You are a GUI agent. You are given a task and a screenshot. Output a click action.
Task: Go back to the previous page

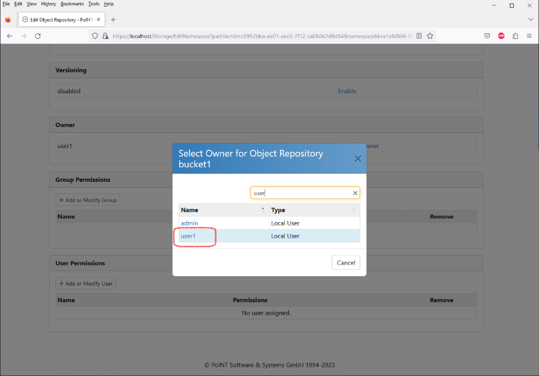pyautogui.click(x=9, y=36)
